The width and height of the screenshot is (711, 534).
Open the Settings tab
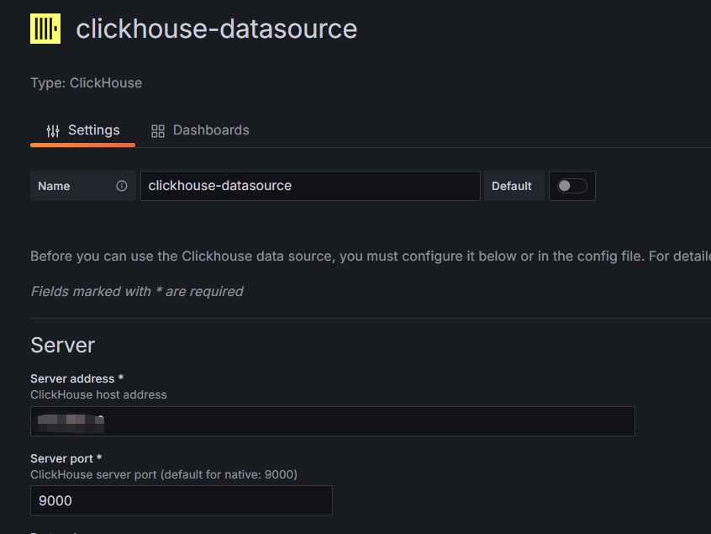(83, 130)
